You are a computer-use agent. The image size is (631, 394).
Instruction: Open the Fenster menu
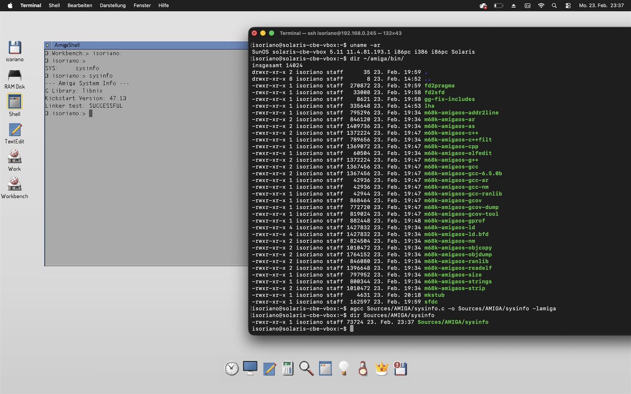click(142, 5)
